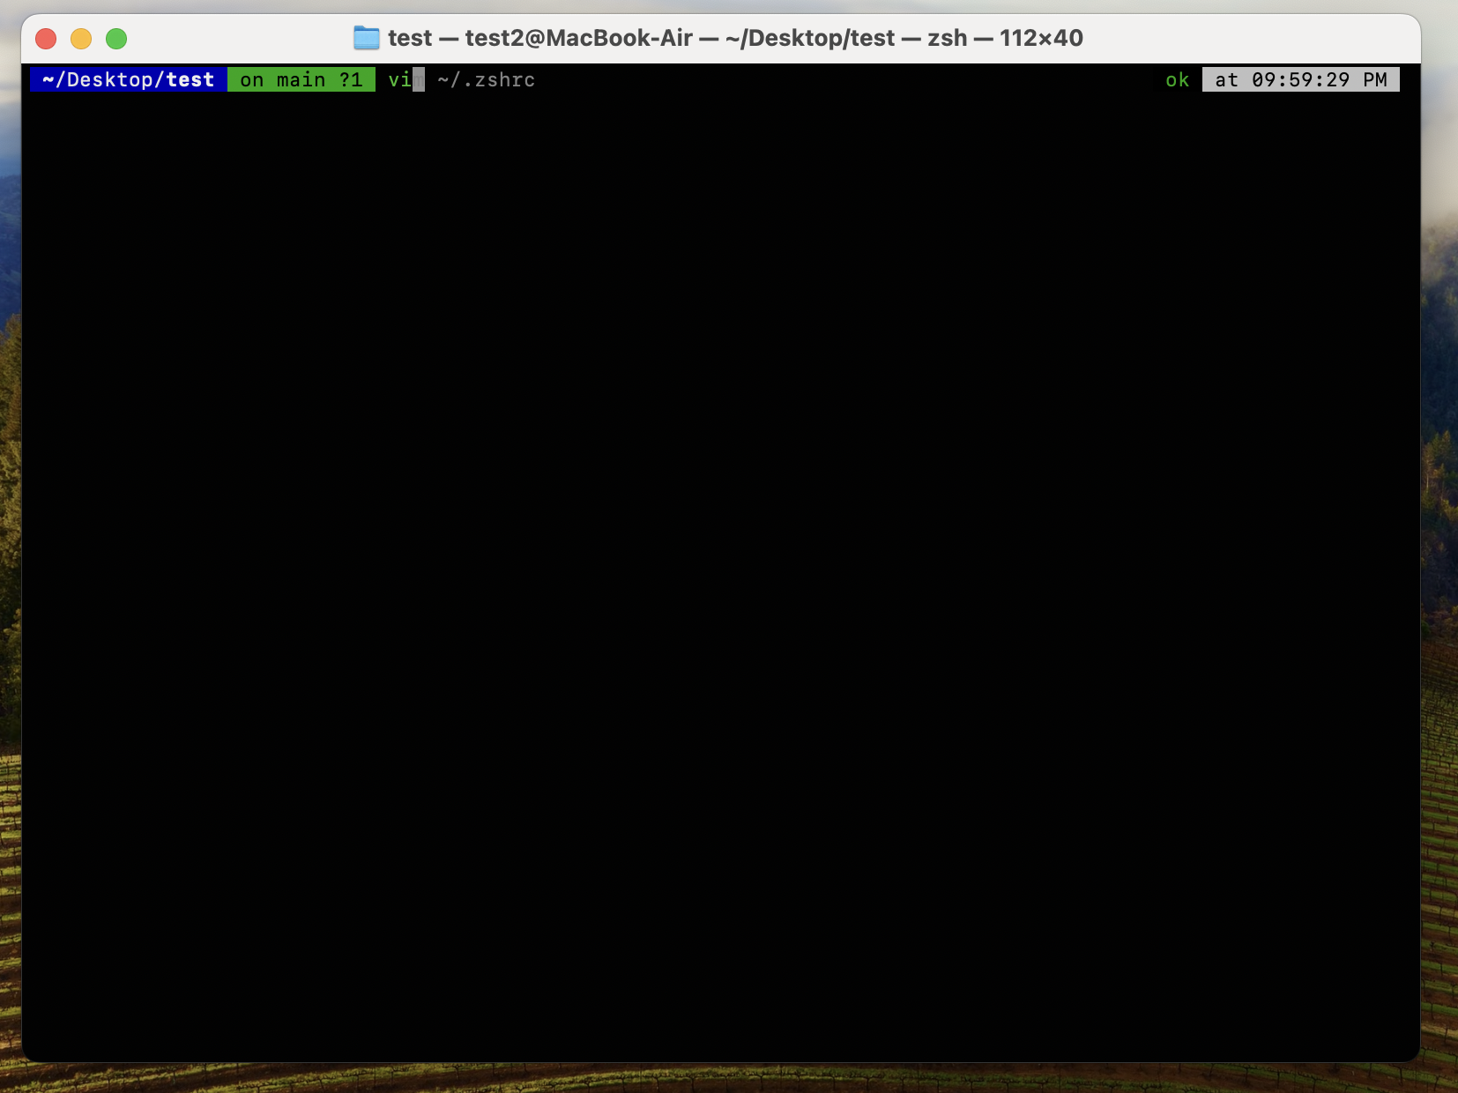Click the empty black terminal area
The width and height of the screenshot is (1458, 1093).
(705, 529)
